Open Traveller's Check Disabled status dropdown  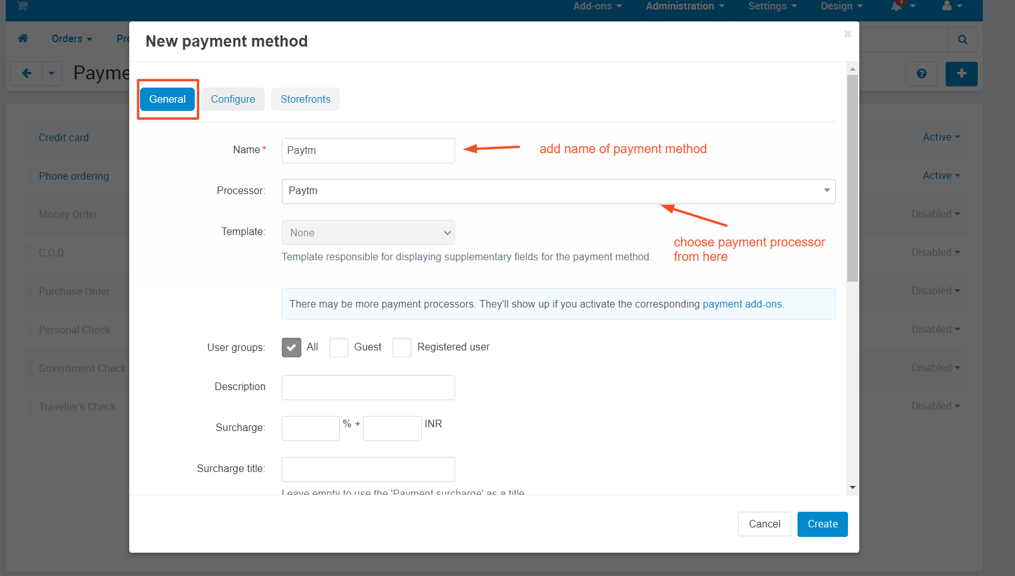[x=936, y=406]
